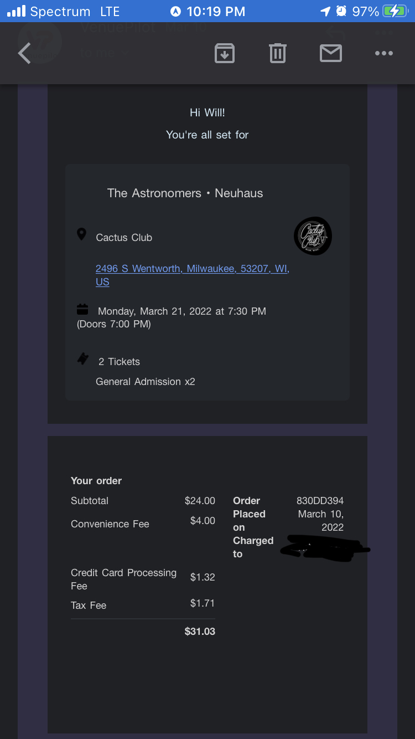The image size is (415, 739).
Task: Open the three-dot more options menu
Action: (383, 53)
